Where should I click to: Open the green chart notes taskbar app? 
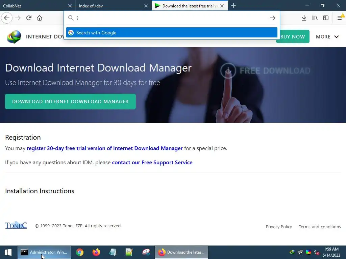(129, 252)
